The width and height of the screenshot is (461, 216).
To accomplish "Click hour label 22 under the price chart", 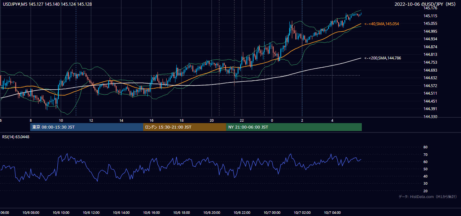I will 242,120.
